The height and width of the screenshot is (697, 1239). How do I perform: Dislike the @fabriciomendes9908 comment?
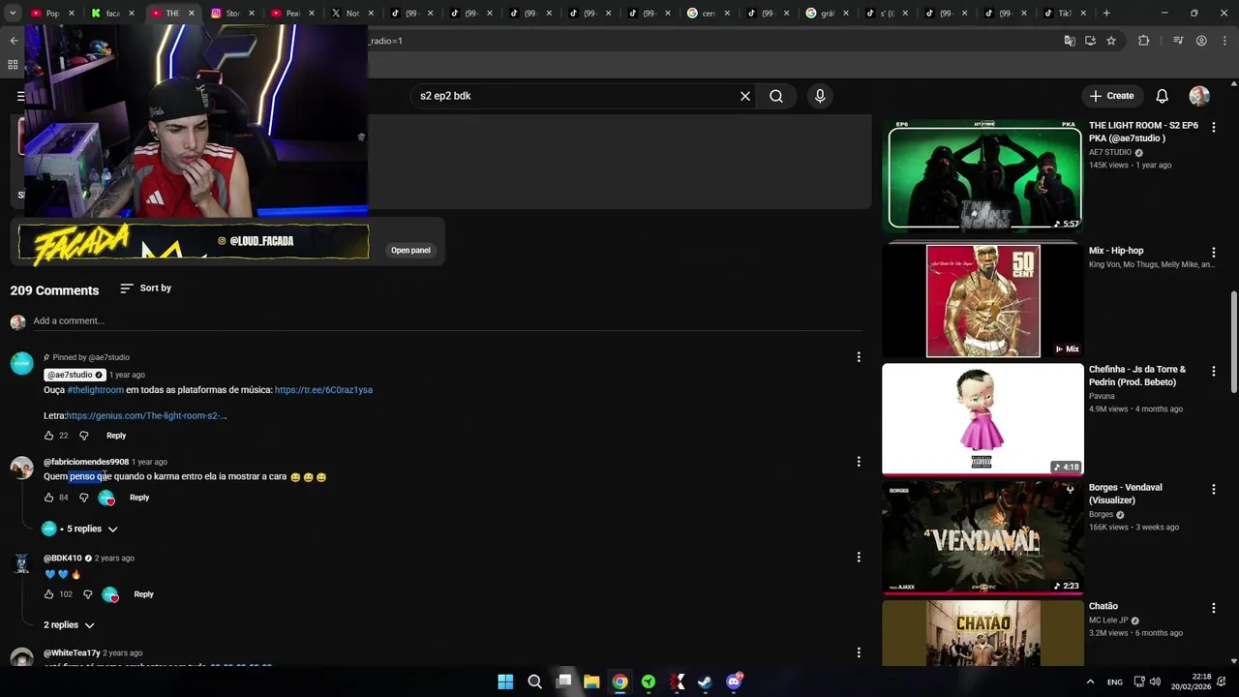83,498
